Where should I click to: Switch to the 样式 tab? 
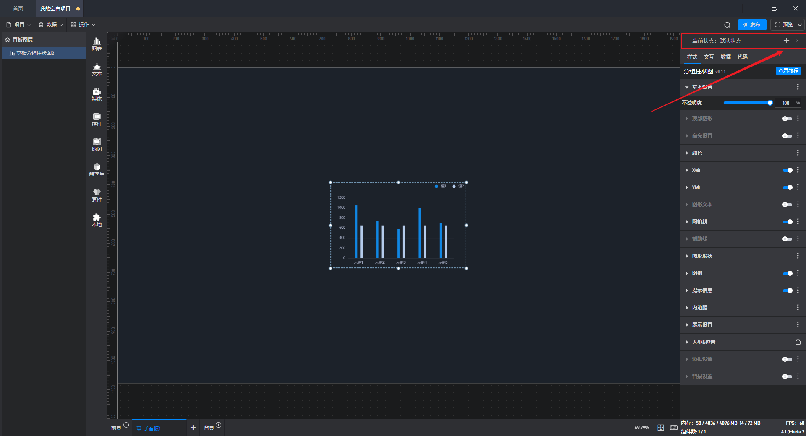[692, 57]
